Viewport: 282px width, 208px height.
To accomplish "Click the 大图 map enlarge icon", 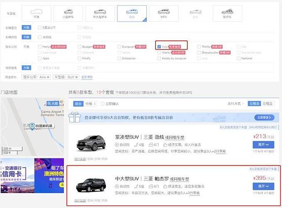I will pos(52,104).
